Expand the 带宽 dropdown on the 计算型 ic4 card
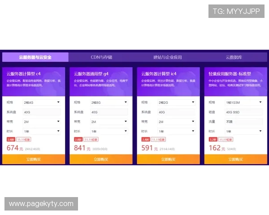This screenshot has height=215, width=269. pyautogui.click(x=176, y=121)
